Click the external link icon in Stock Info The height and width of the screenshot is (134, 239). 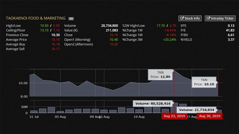[182, 18]
